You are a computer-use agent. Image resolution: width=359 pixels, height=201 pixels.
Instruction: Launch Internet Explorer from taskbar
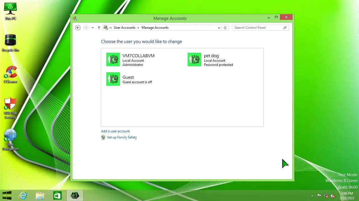(23, 195)
